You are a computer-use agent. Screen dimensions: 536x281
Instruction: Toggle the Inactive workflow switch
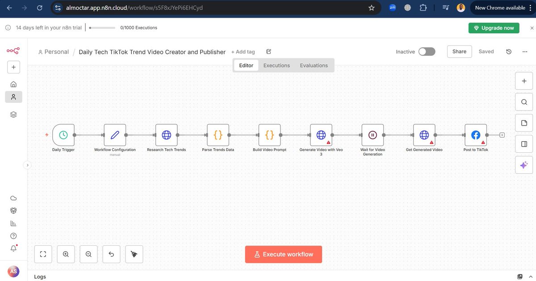click(x=427, y=52)
